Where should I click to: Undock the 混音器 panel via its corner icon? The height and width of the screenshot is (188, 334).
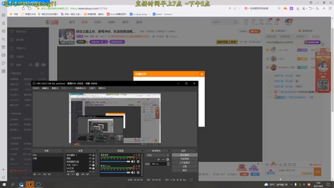[x=142, y=151]
